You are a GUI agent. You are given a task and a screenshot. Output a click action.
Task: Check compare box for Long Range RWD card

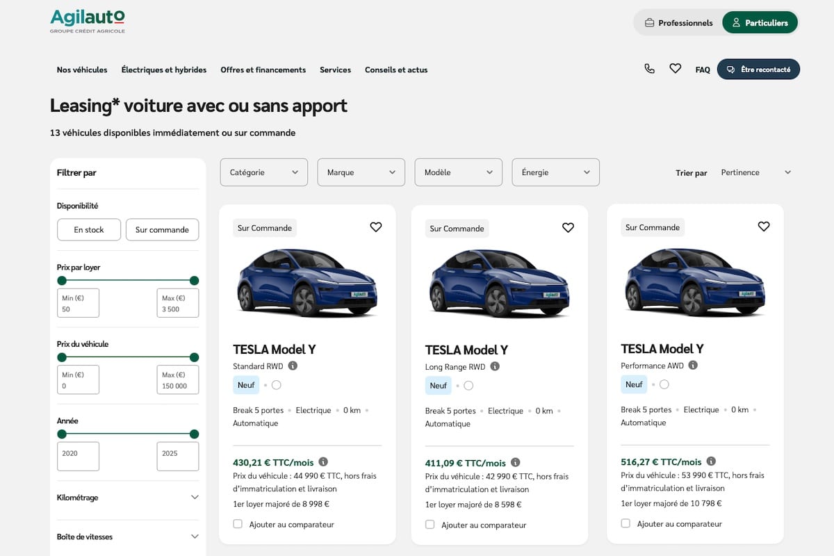[x=430, y=525]
